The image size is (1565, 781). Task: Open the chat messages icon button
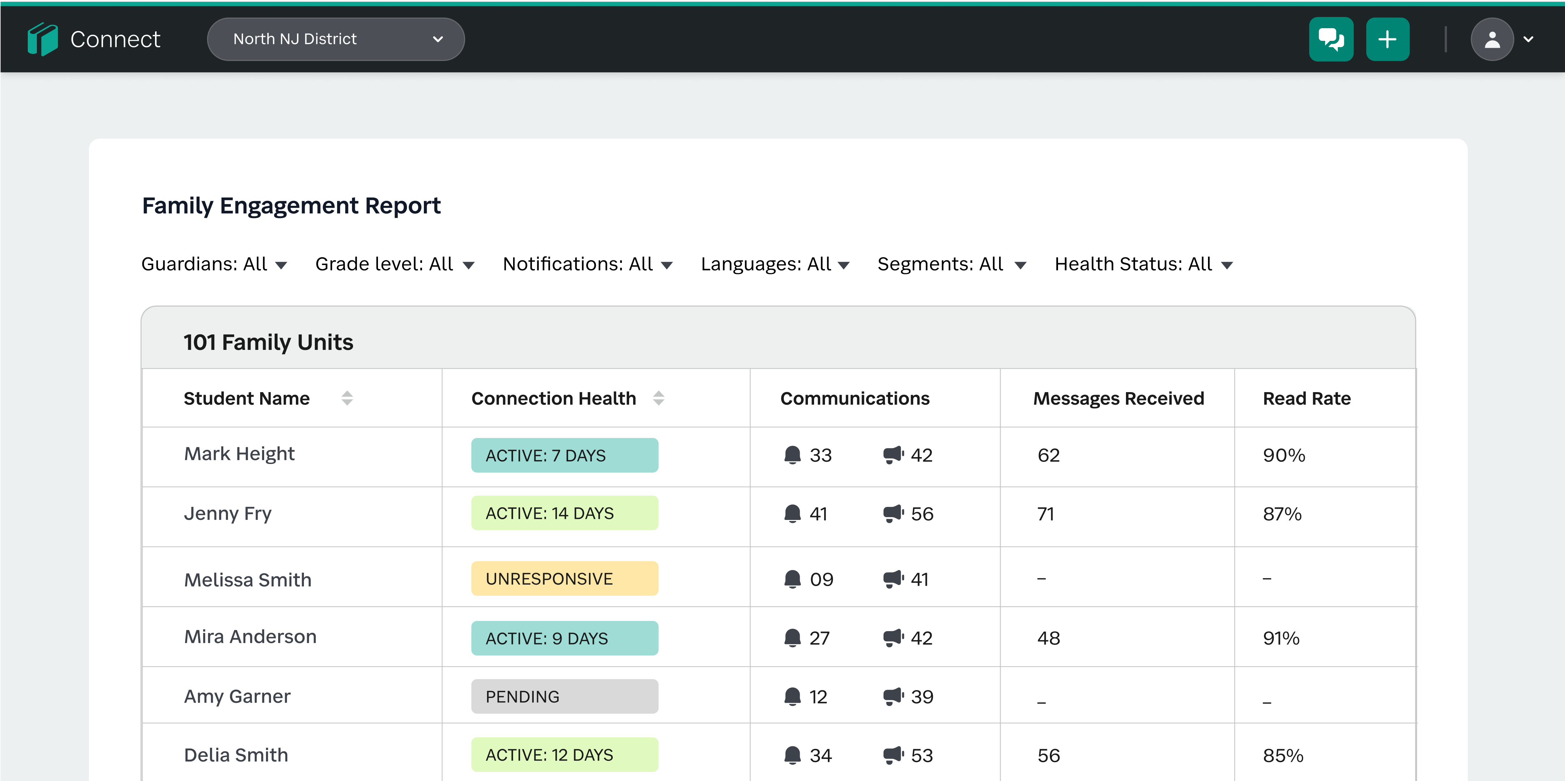coord(1331,39)
